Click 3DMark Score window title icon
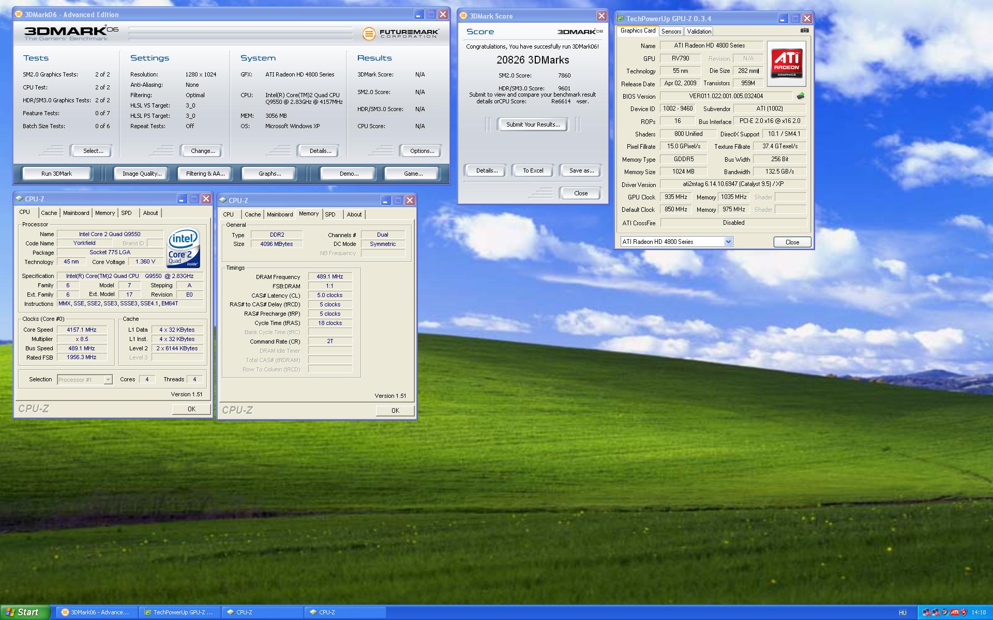This screenshot has height=620, width=993. point(464,16)
